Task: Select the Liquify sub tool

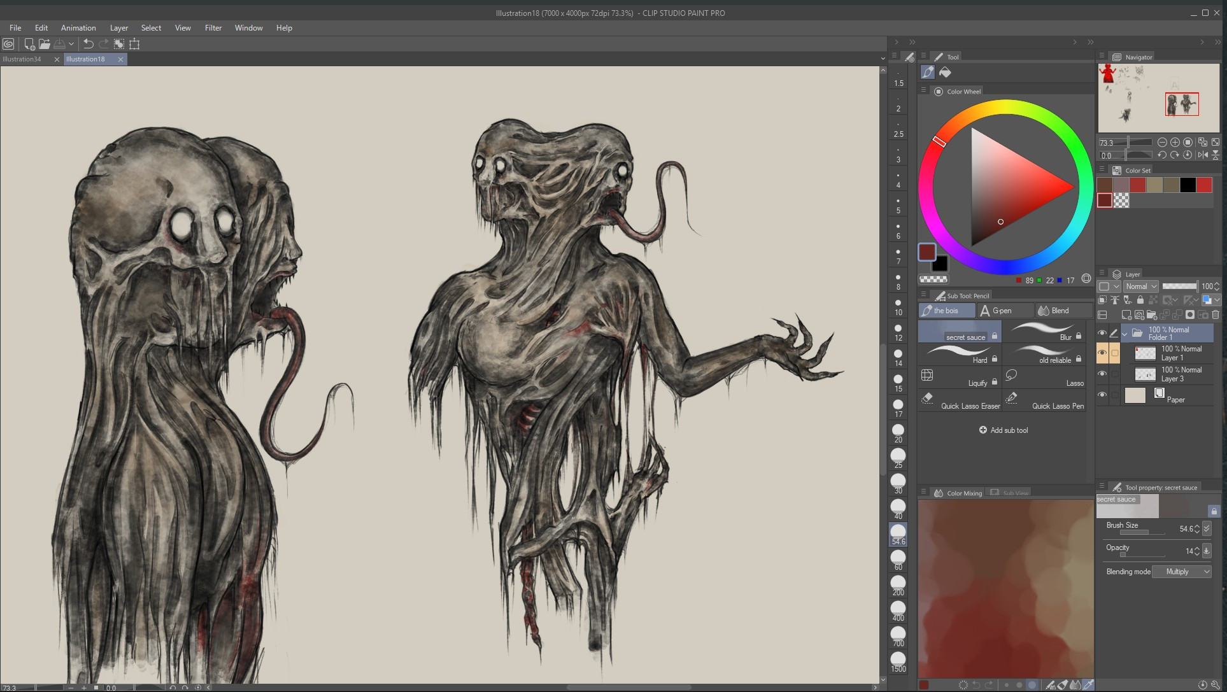Action: 960,377
